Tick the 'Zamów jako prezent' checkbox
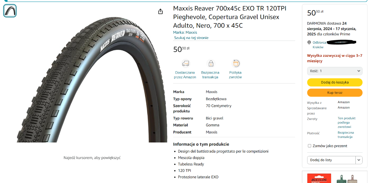 309,146
